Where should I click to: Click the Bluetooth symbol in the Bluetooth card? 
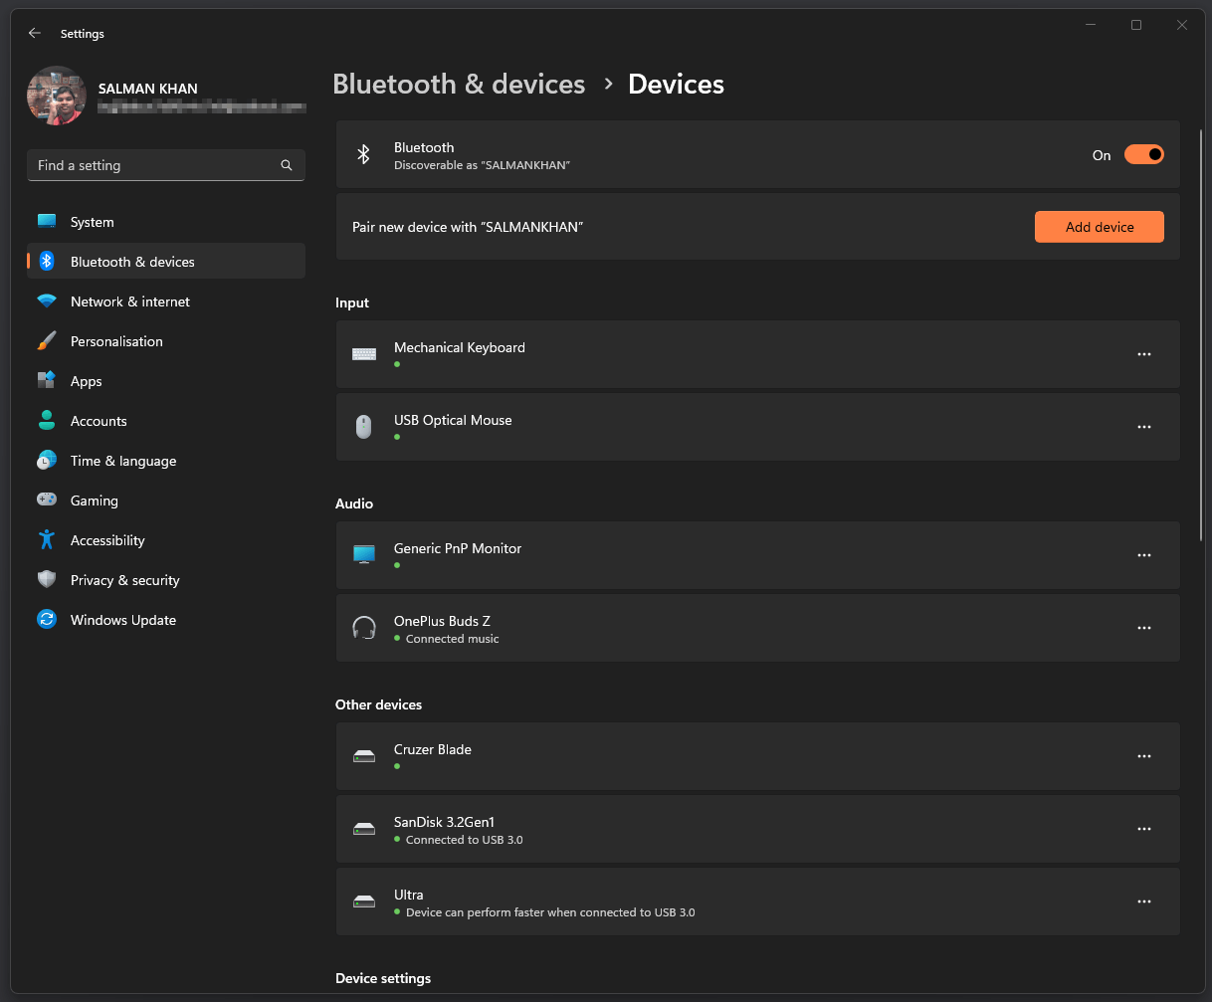364,154
